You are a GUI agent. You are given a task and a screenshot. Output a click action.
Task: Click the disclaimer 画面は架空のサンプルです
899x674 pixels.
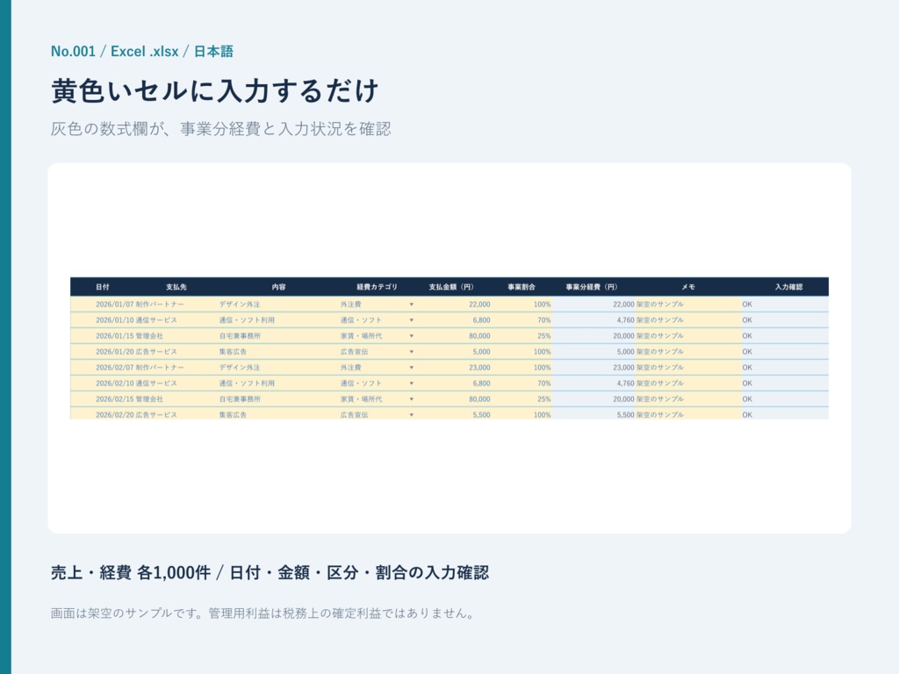[x=126, y=613]
